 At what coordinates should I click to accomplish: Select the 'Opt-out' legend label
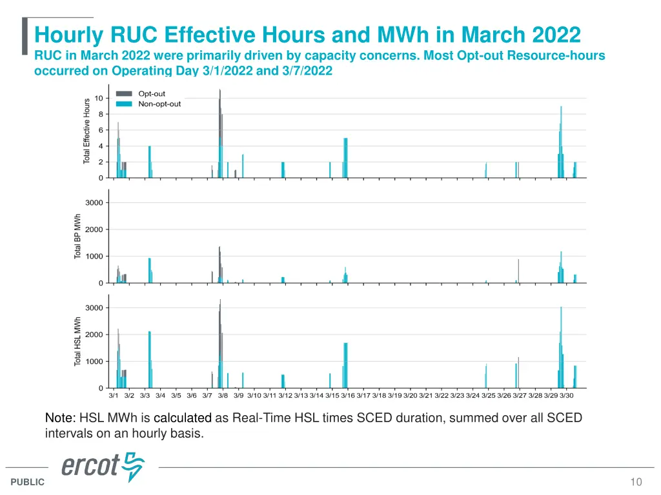pos(152,94)
